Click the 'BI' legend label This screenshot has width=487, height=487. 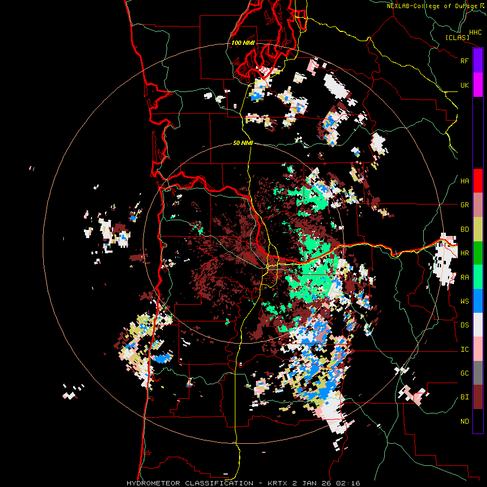point(464,397)
